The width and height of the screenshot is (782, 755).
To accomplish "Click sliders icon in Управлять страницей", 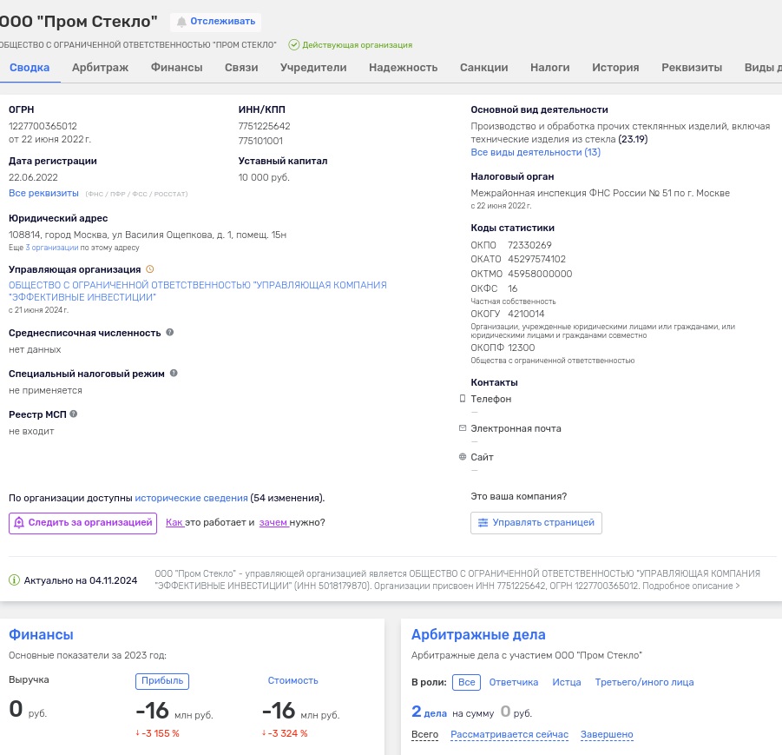I will point(483,523).
